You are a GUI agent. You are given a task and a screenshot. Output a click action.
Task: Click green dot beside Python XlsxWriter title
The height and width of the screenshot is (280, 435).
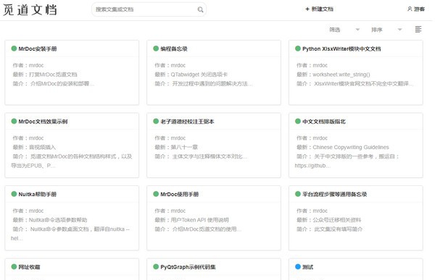coord(298,48)
